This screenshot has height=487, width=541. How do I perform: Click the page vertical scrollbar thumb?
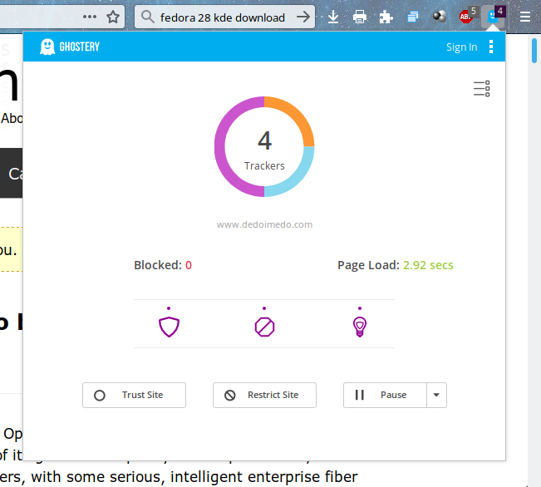[534, 51]
